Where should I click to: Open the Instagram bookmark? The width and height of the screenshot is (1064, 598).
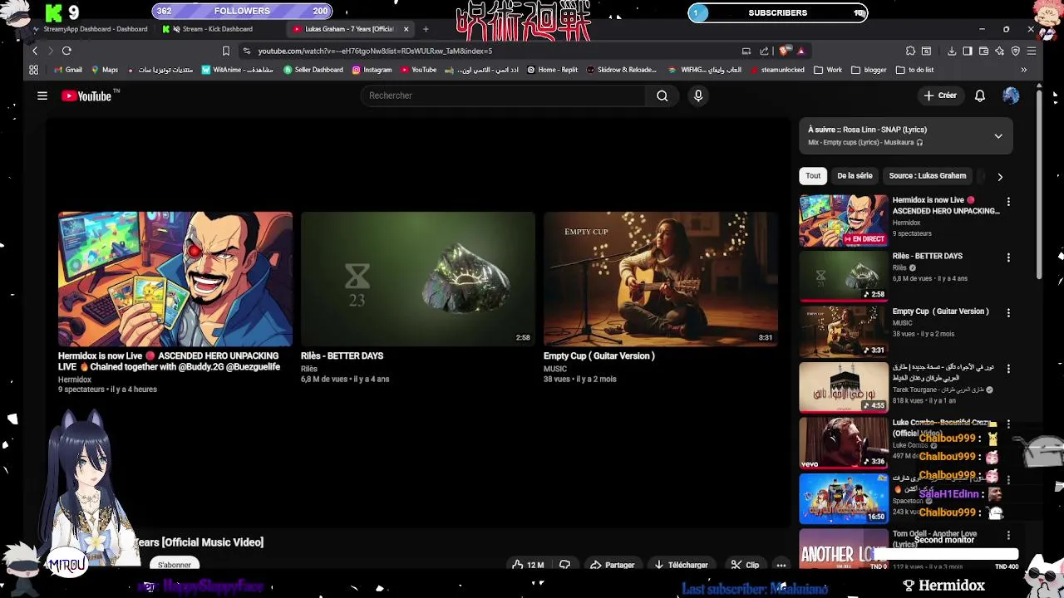[x=372, y=70]
